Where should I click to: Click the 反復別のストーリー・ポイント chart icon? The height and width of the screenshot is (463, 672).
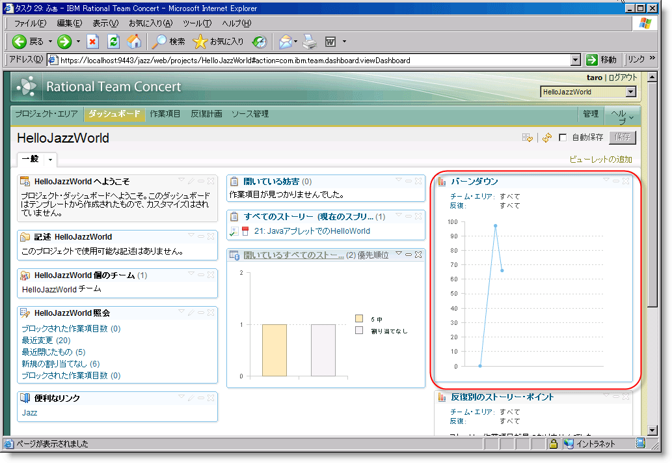click(x=442, y=397)
